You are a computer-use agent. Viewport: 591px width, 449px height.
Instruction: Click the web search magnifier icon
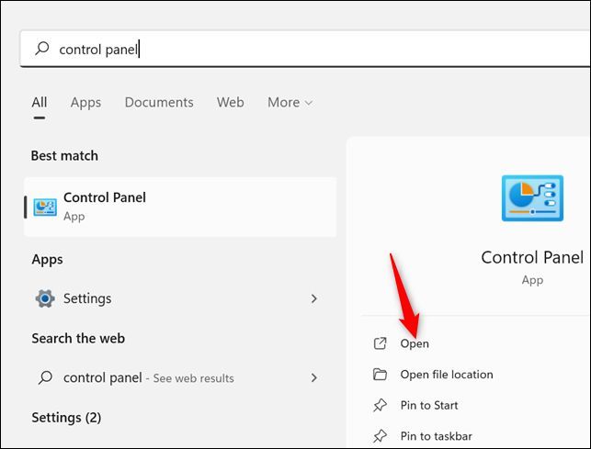tap(44, 377)
